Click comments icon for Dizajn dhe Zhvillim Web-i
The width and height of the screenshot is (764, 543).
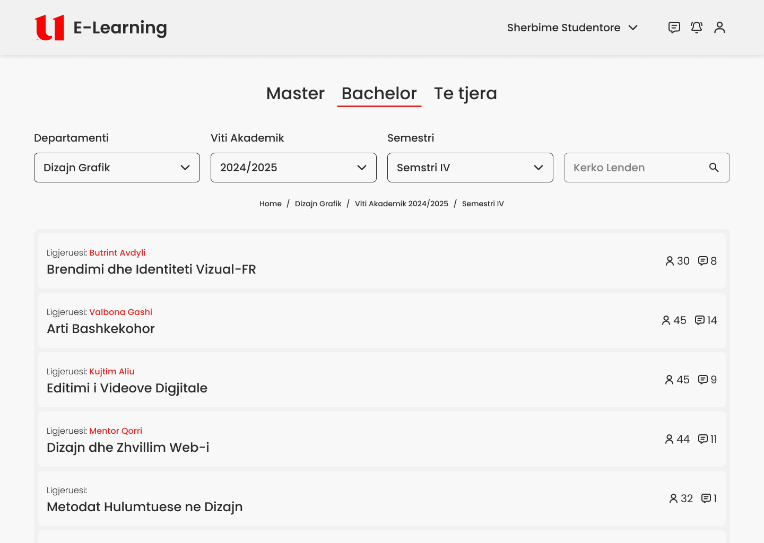pos(703,439)
